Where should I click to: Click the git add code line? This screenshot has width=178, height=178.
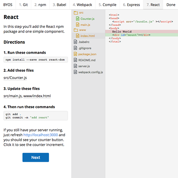13,114
